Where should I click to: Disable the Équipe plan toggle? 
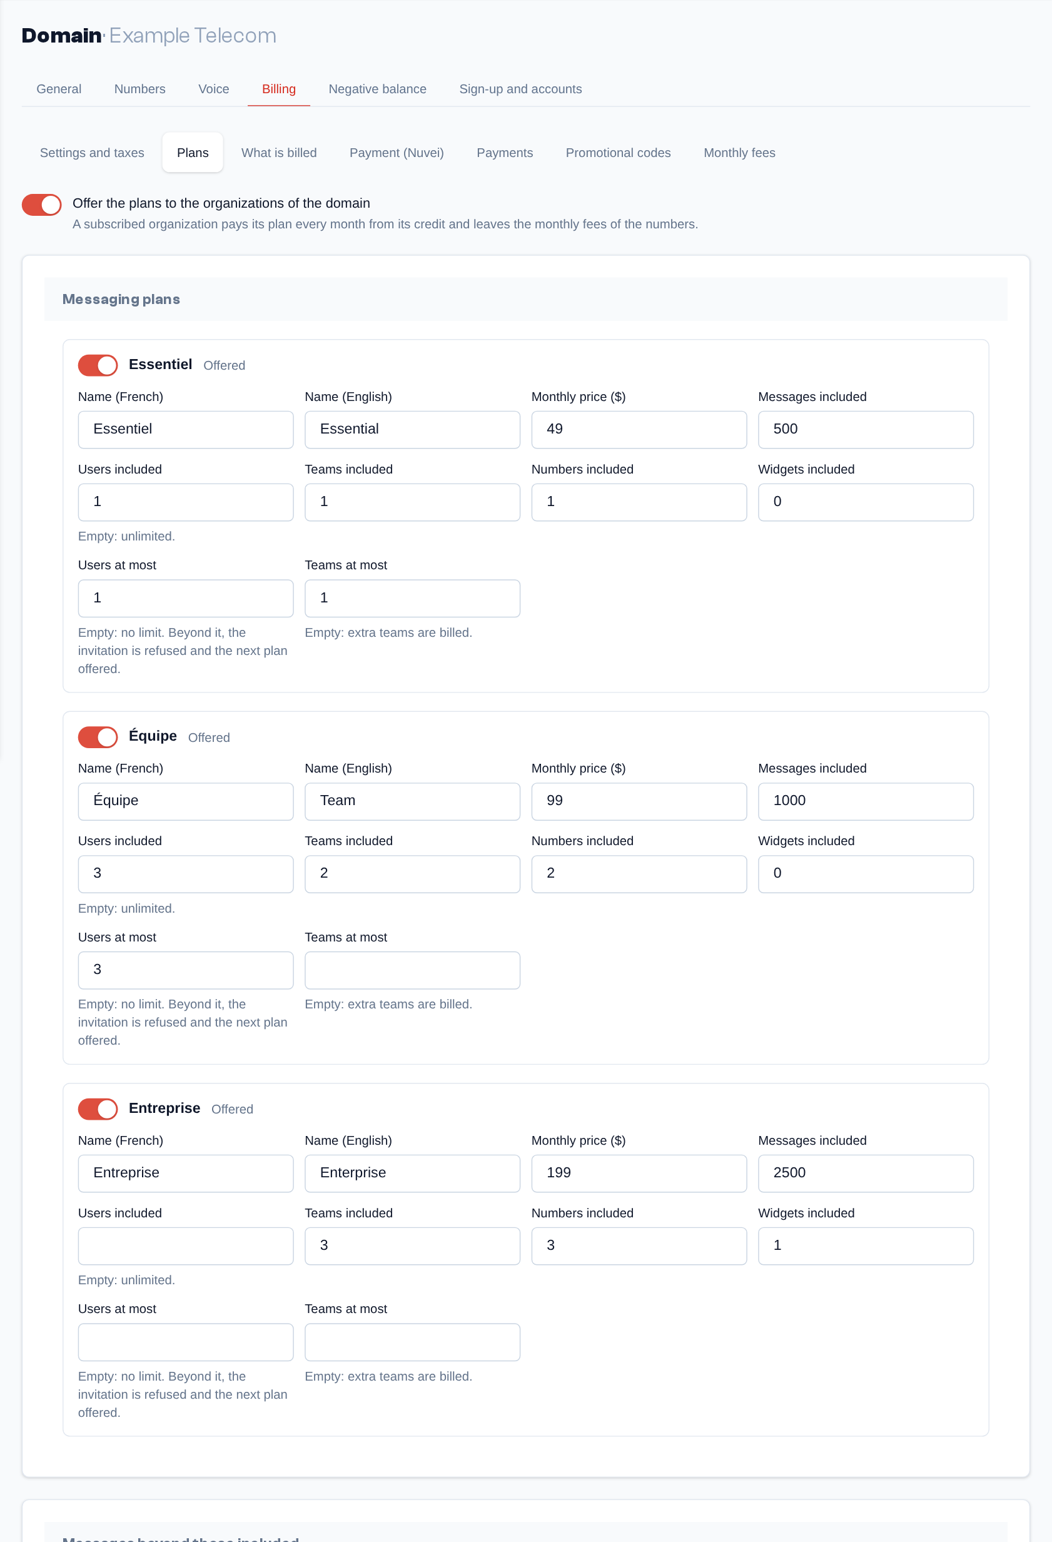[98, 736]
